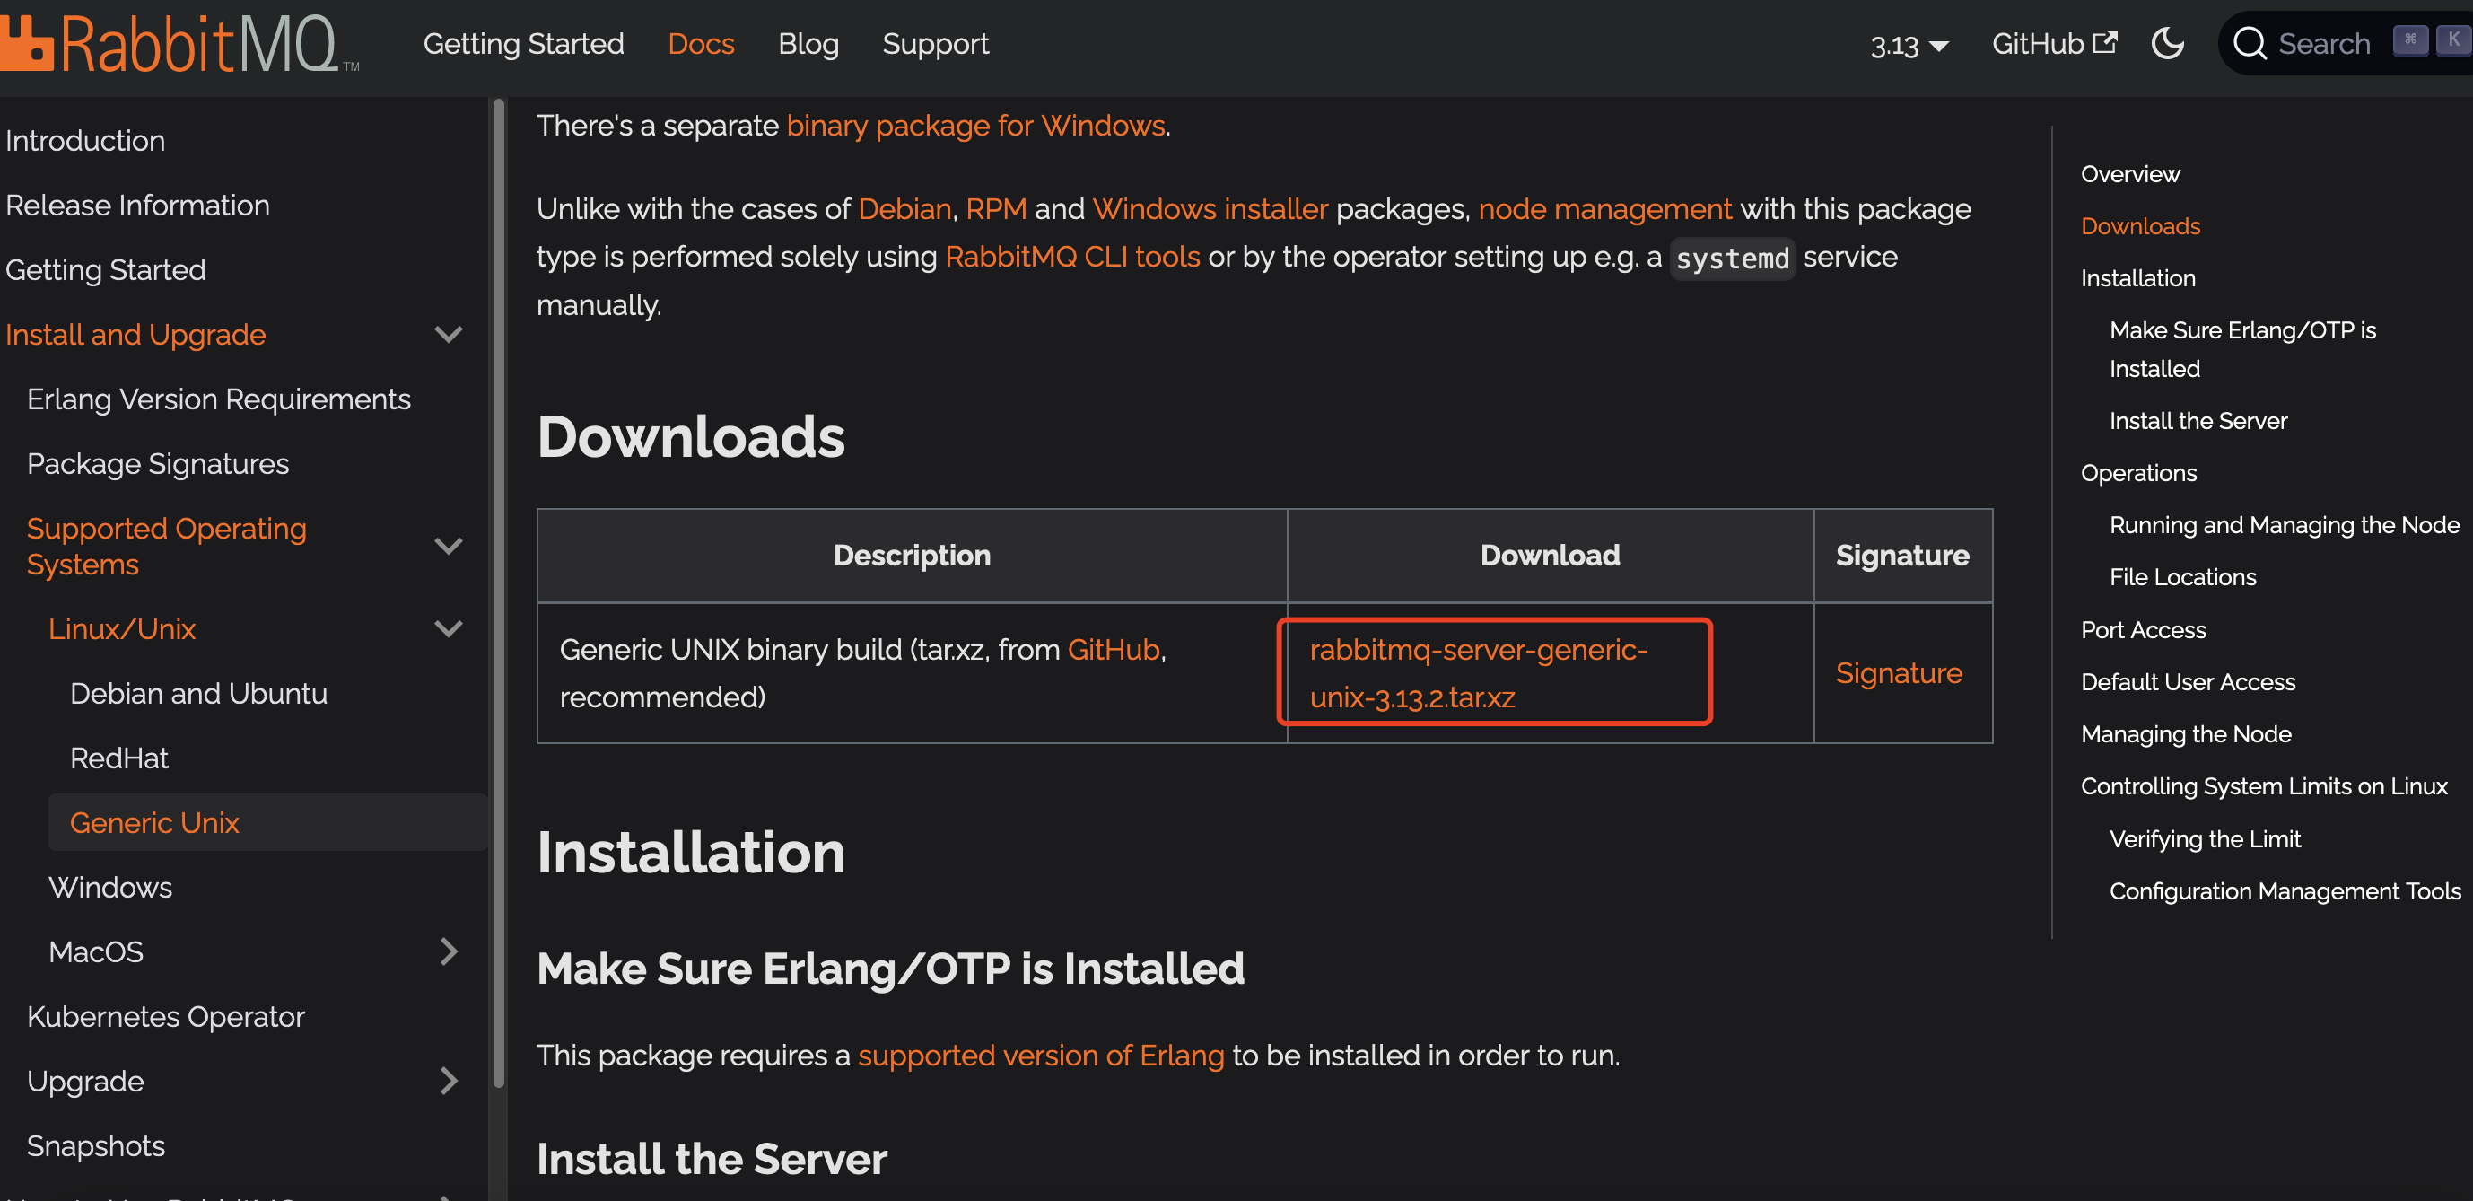Open Getting Started in sidebar
The image size is (2473, 1201).
(x=106, y=270)
